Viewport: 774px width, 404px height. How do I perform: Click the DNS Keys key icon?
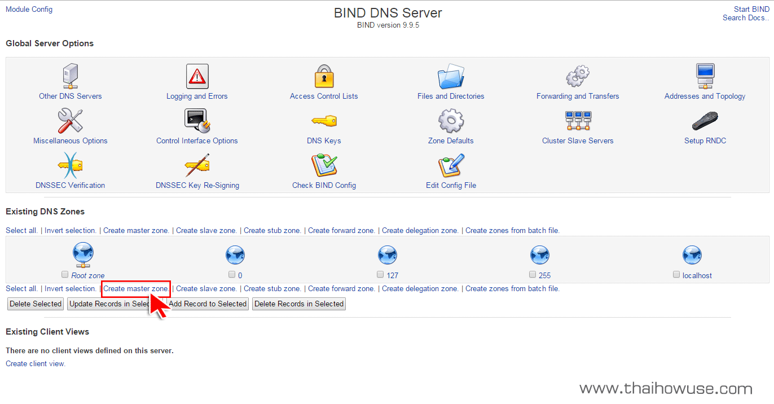[x=324, y=121]
